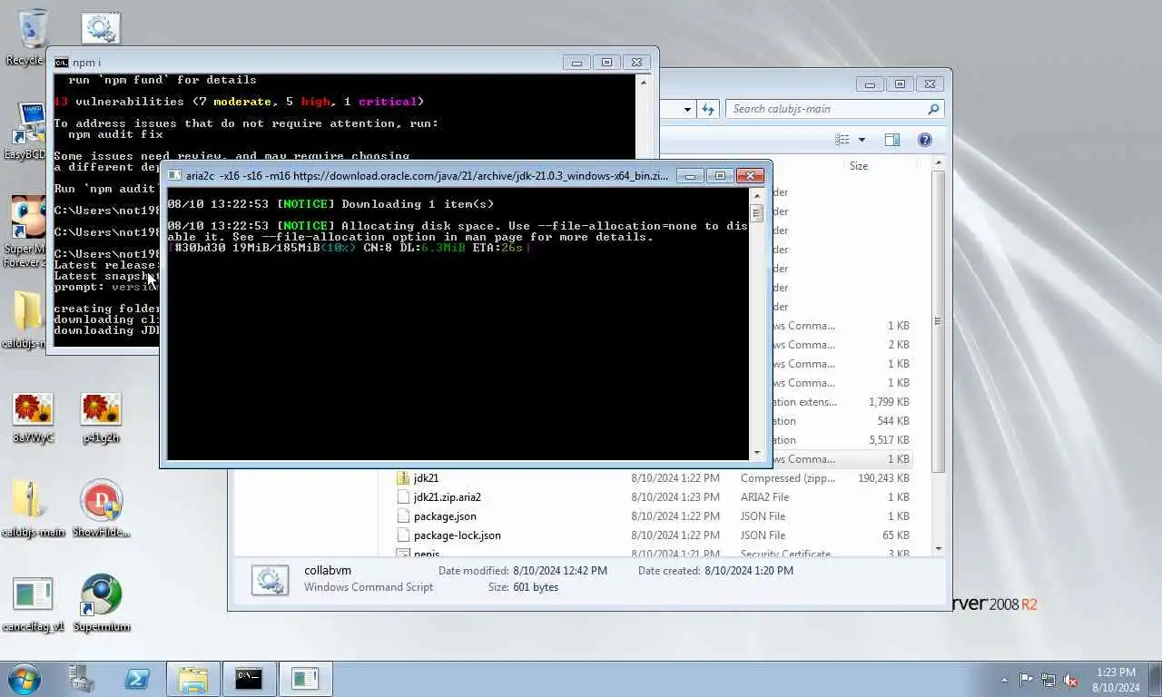Click the magnifier icon in Explorer search box
Image resolution: width=1162 pixels, height=697 pixels.
(933, 109)
